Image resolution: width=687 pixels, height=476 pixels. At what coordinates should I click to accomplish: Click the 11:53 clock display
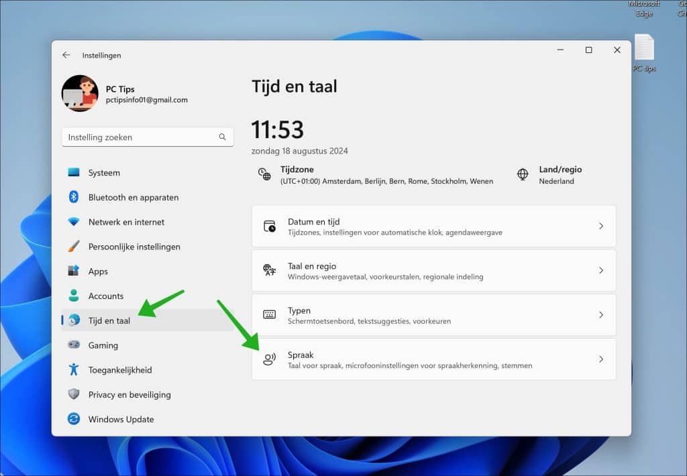point(277,129)
